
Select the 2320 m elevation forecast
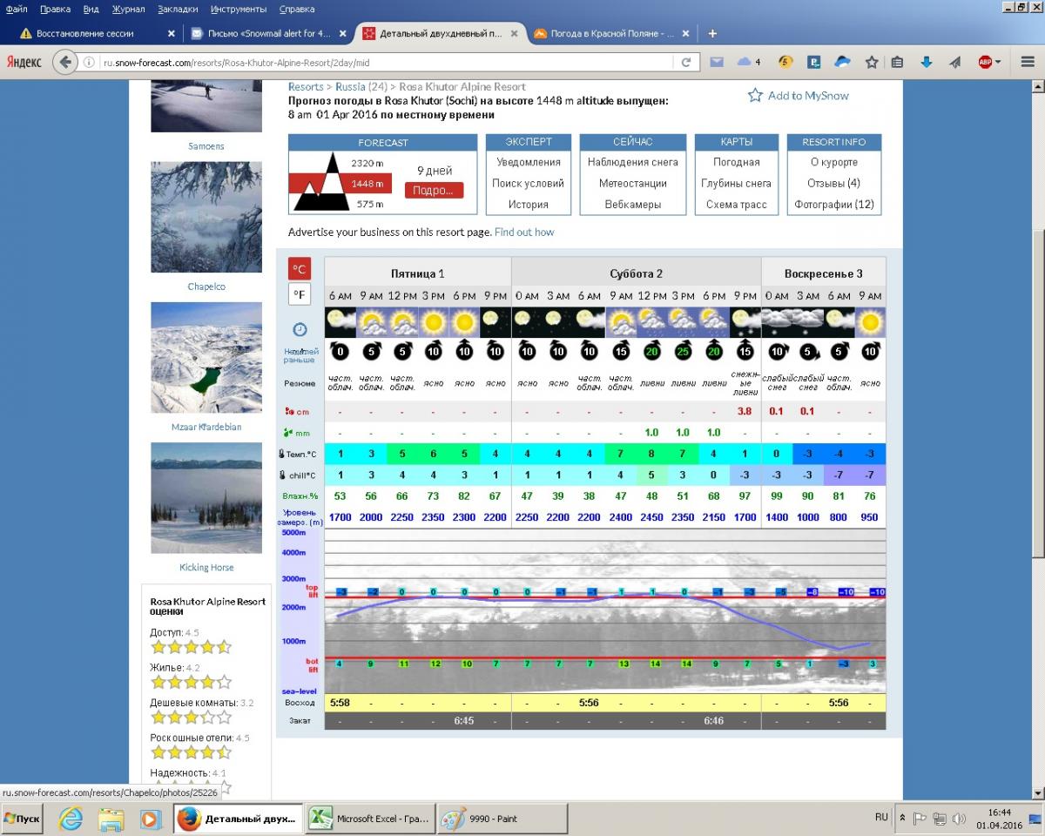[367, 163]
